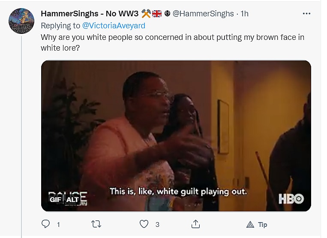The height and width of the screenshot is (238, 327).
Task: Open the three-dot more options menu
Action: (306, 14)
